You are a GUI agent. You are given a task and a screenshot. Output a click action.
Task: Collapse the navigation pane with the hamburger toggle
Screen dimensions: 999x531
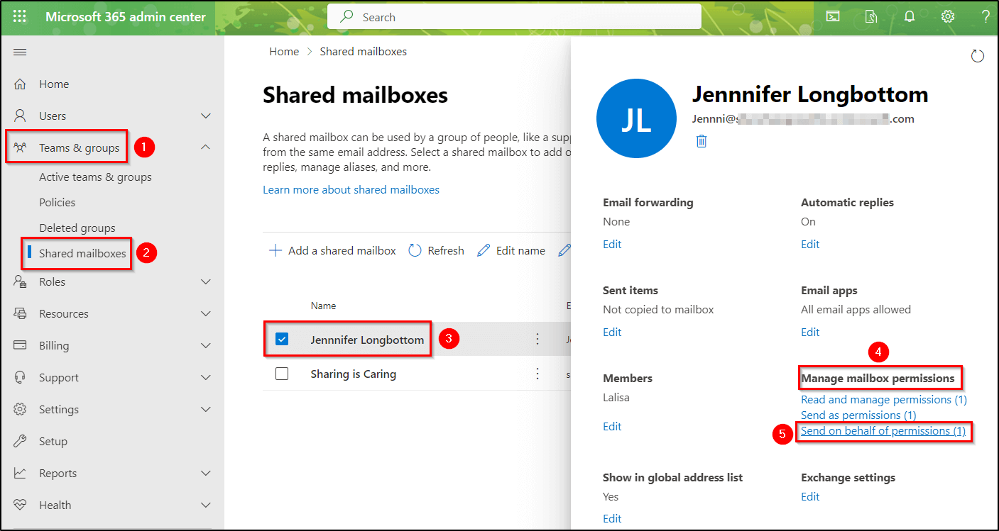pyautogui.click(x=20, y=51)
